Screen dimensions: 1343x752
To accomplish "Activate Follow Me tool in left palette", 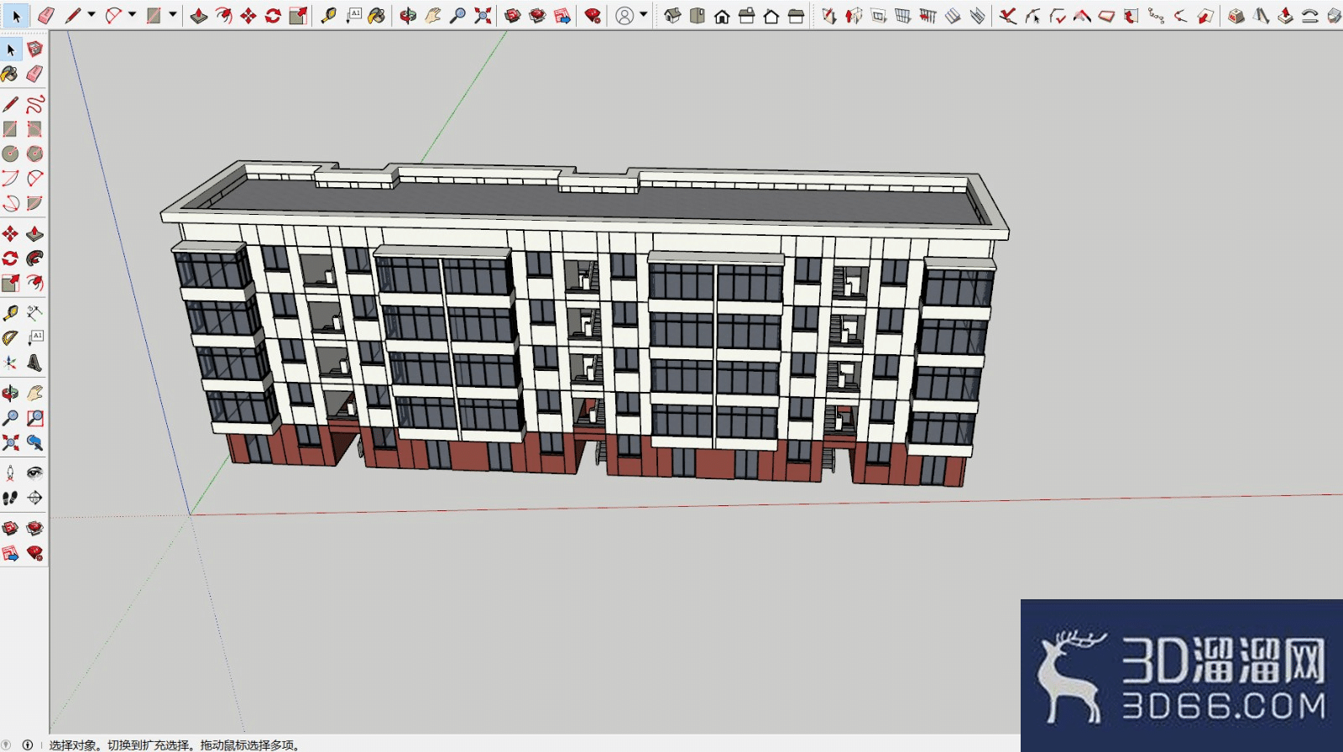I will pos(34,258).
